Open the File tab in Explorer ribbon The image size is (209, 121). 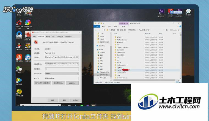tap(97, 26)
